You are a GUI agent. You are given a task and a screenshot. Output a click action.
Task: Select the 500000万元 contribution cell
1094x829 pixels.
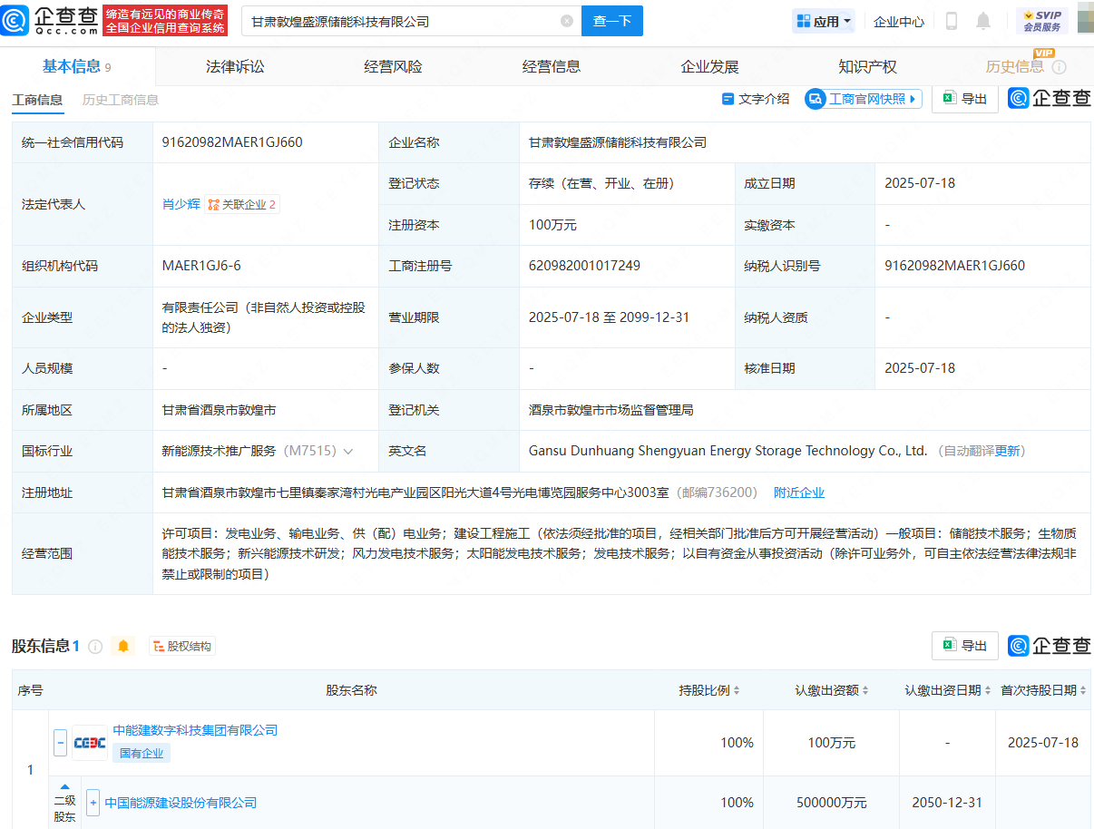832,803
